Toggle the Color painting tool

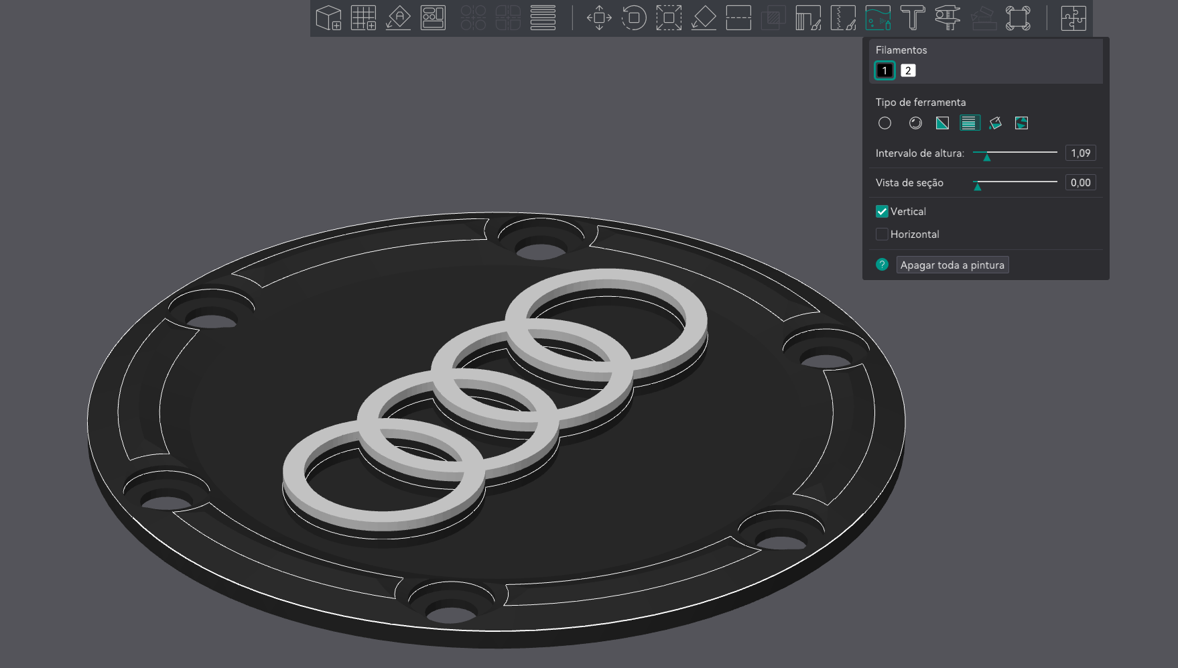point(878,18)
